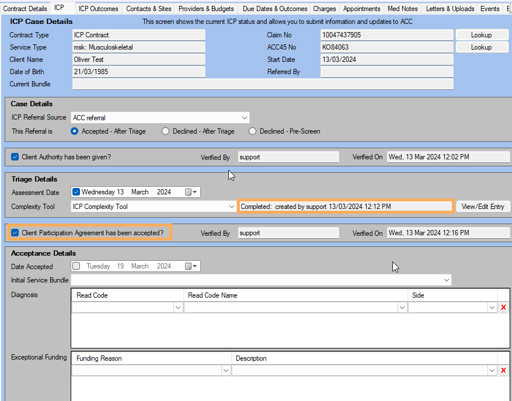512x401 pixels.
Task: Switch to the Providers & Budgets tab
Action: pyautogui.click(x=206, y=9)
